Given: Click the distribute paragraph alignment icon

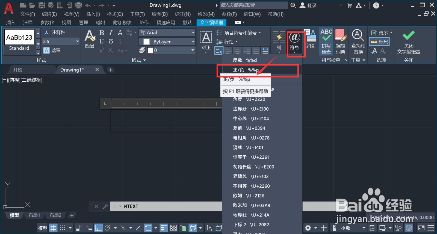Looking at the screenshot, I should pos(265,50).
